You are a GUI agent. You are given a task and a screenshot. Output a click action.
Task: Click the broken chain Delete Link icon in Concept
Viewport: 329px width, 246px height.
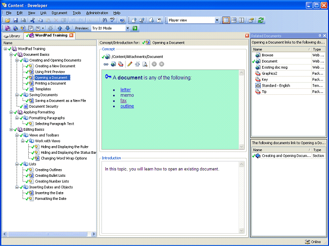(137, 64)
